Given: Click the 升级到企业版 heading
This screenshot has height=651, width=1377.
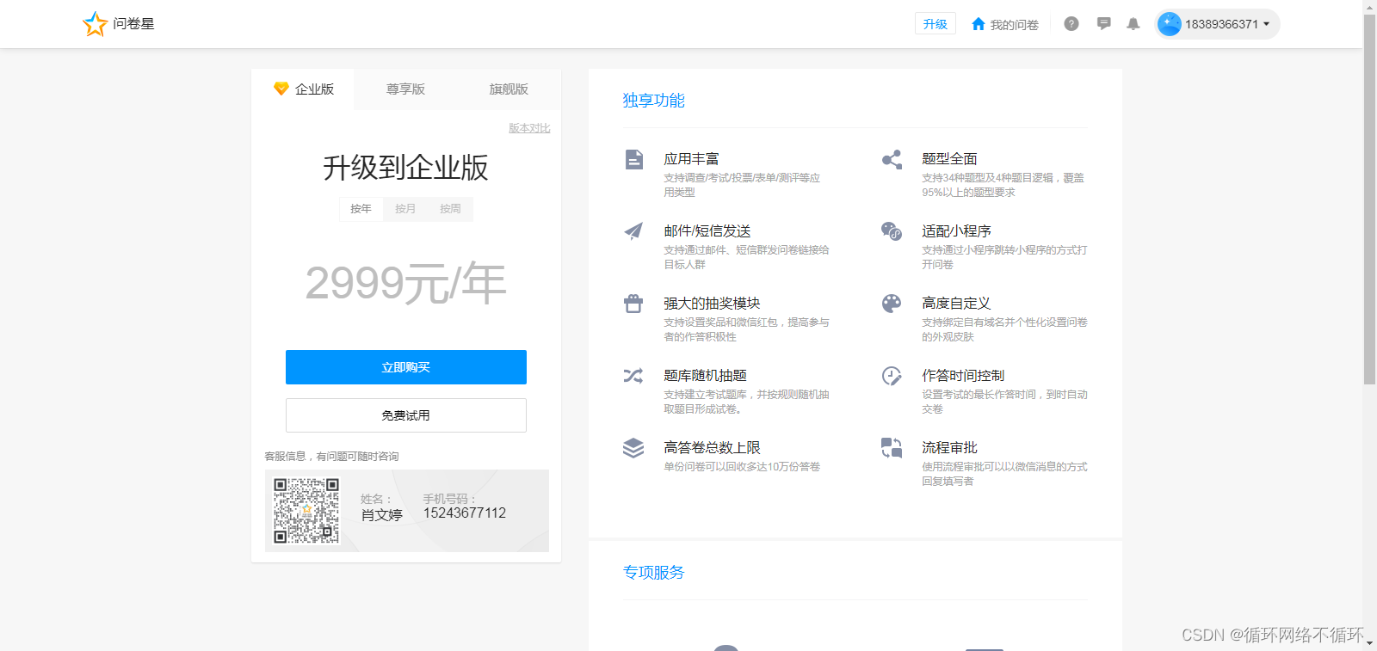Looking at the screenshot, I should [405, 167].
